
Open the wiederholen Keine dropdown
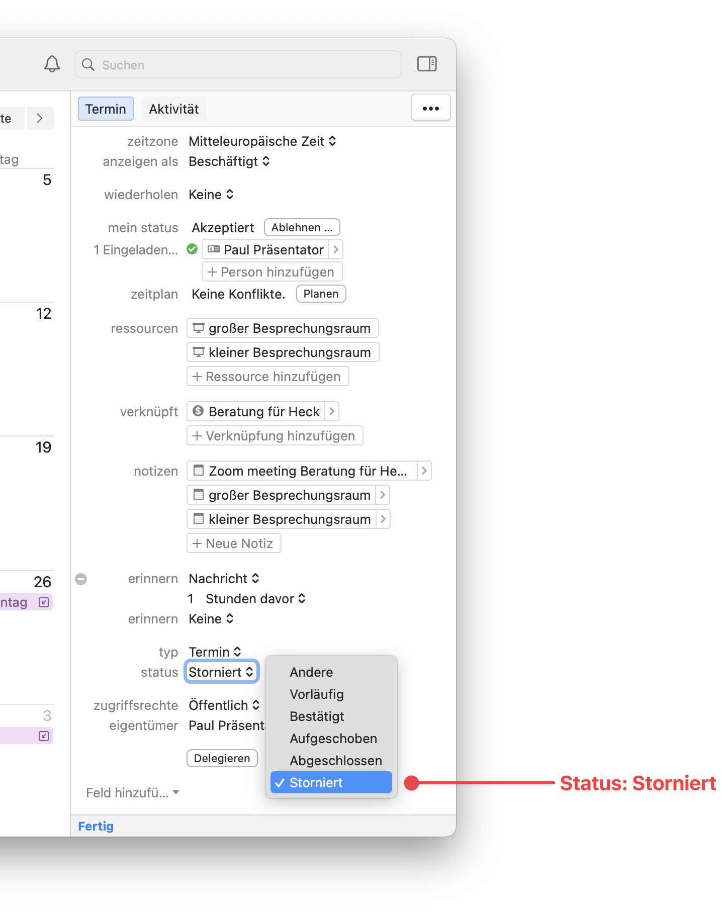click(x=211, y=195)
